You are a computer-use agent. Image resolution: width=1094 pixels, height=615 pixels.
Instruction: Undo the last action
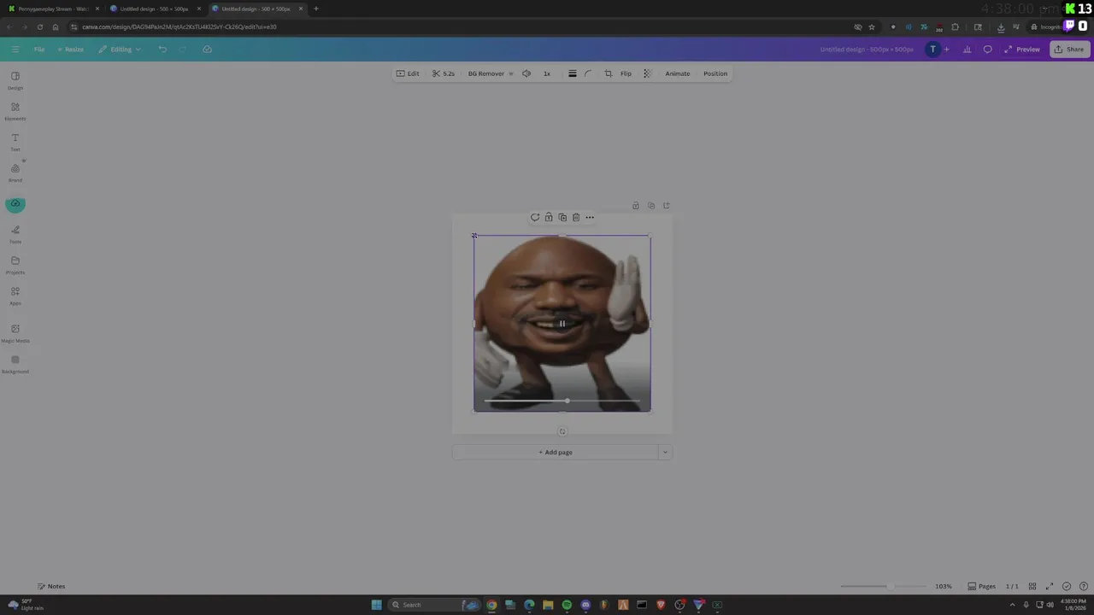pos(162,50)
